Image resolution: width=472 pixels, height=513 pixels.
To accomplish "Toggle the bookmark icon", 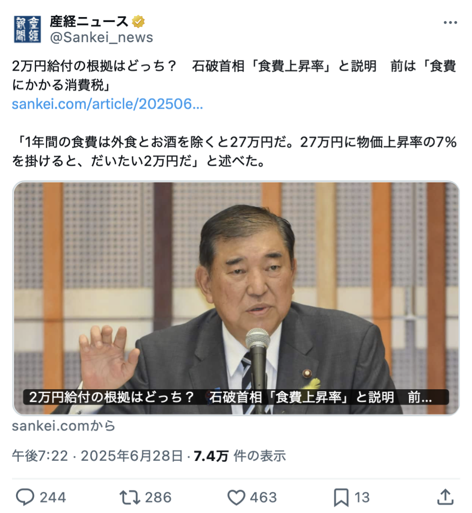I will pyautogui.click(x=341, y=497).
